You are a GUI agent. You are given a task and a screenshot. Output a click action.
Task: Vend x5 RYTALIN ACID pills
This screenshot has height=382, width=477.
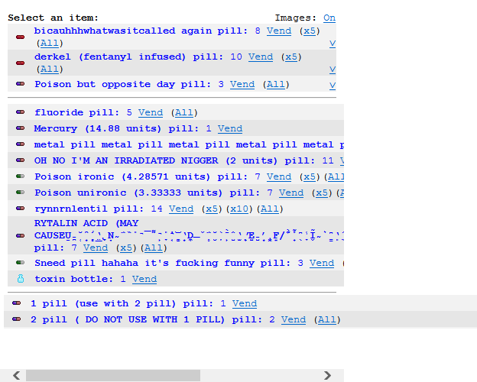126,248
